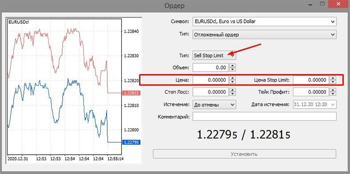Click the Объем volume input field
Viewport: 350px width, 174px height.
click(x=211, y=68)
